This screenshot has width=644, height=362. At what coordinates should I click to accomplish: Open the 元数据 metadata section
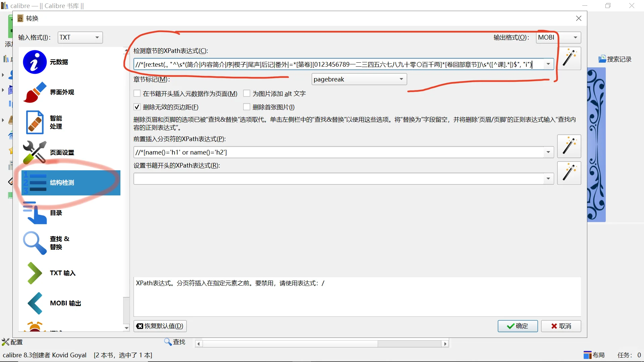pyautogui.click(x=71, y=62)
